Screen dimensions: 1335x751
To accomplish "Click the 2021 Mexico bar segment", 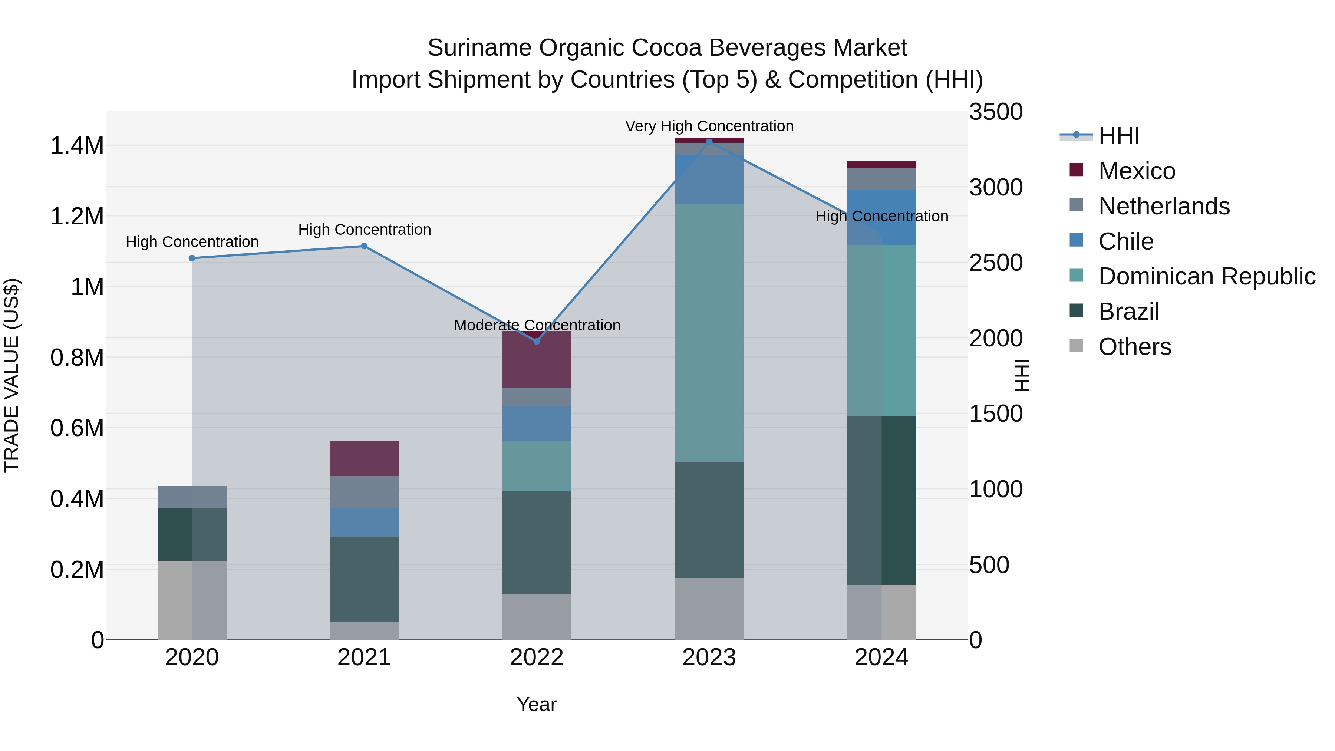I will [x=364, y=459].
